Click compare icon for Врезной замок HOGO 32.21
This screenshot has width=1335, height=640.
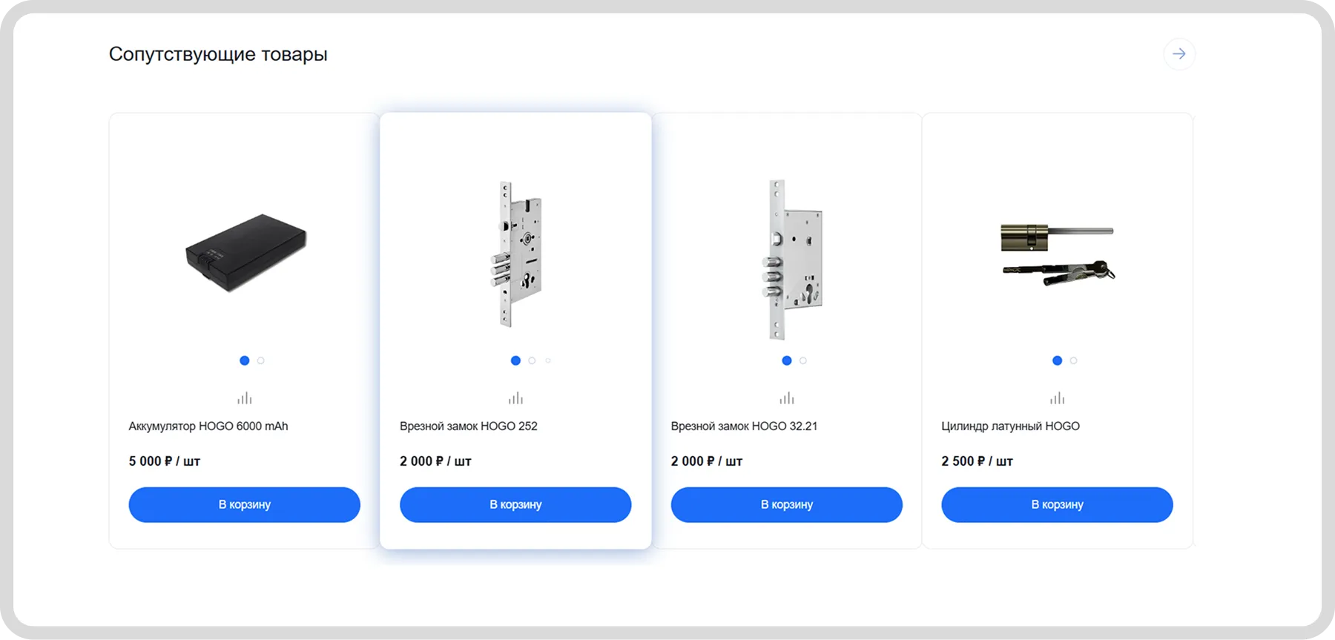click(x=787, y=398)
